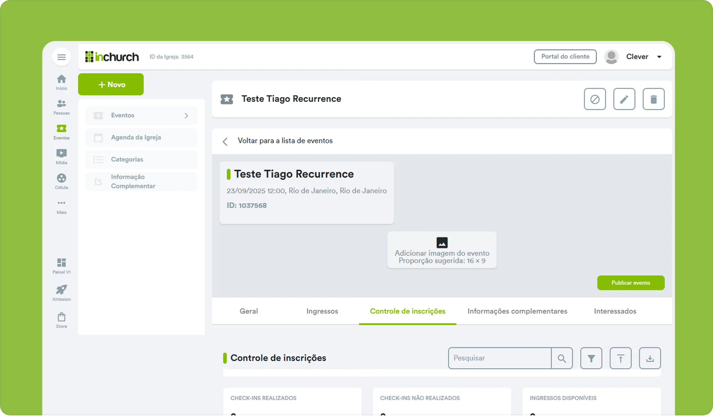Open Agenda da Igreja menu item

tap(141, 137)
